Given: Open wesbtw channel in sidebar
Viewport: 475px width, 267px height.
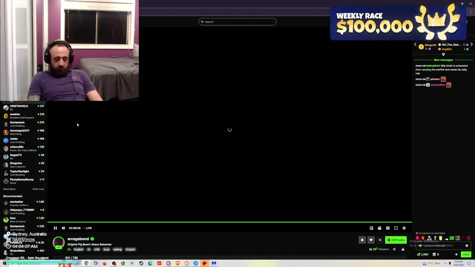Looking at the screenshot, I should click(x=24, y=116).
